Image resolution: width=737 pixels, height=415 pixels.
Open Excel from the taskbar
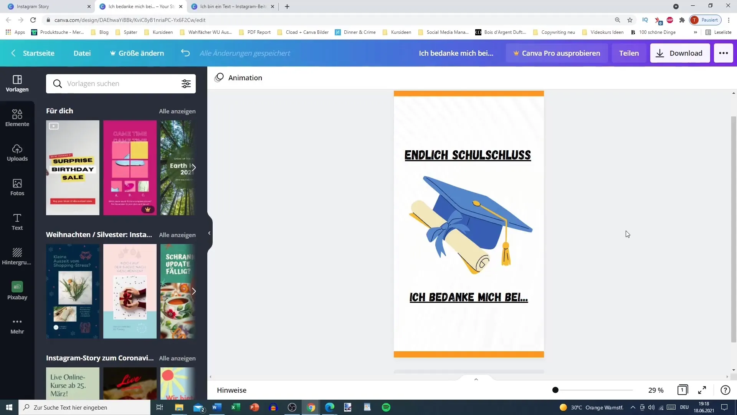236,407
